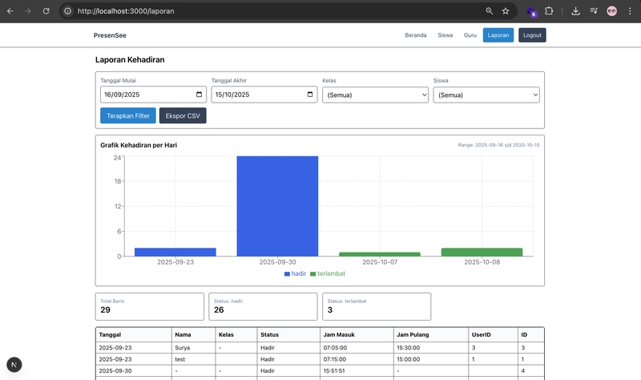Click the 2025-10-07 terlambat bar
Image resolution: width=641 pixels, height=380 pixels.
(x=380, y=254)
